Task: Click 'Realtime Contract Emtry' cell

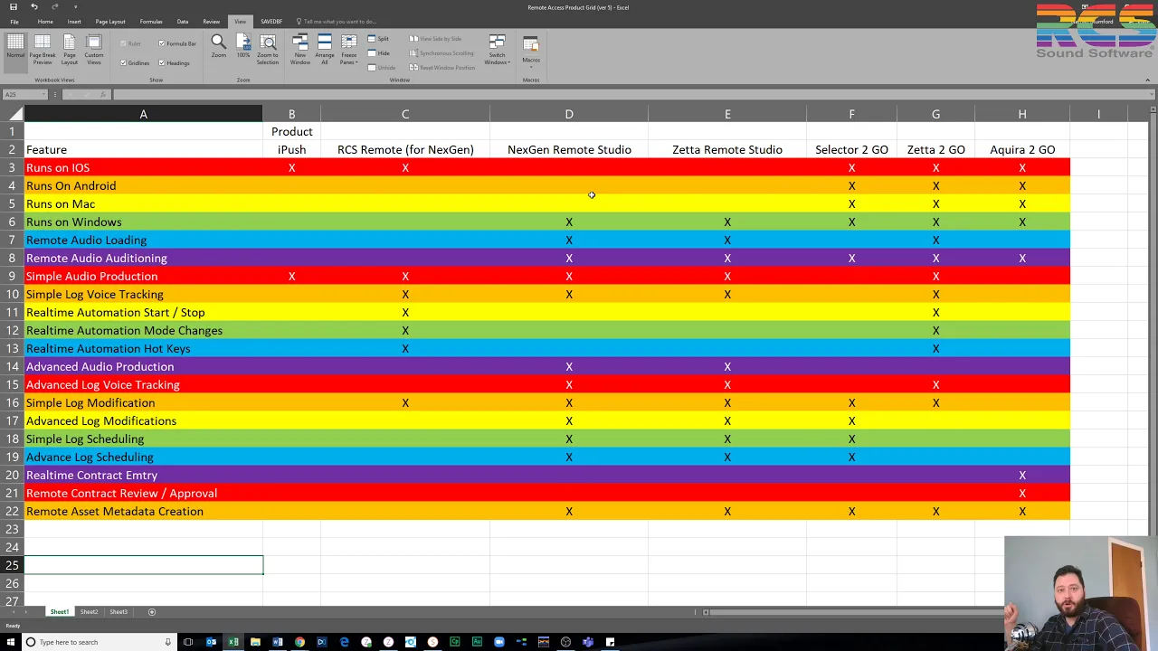Action: tap(143, 476)
